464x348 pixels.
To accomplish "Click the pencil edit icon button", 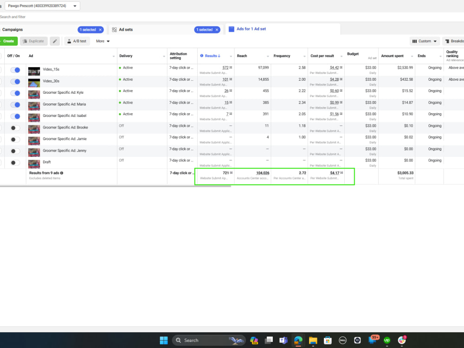I will pos(55,41).
